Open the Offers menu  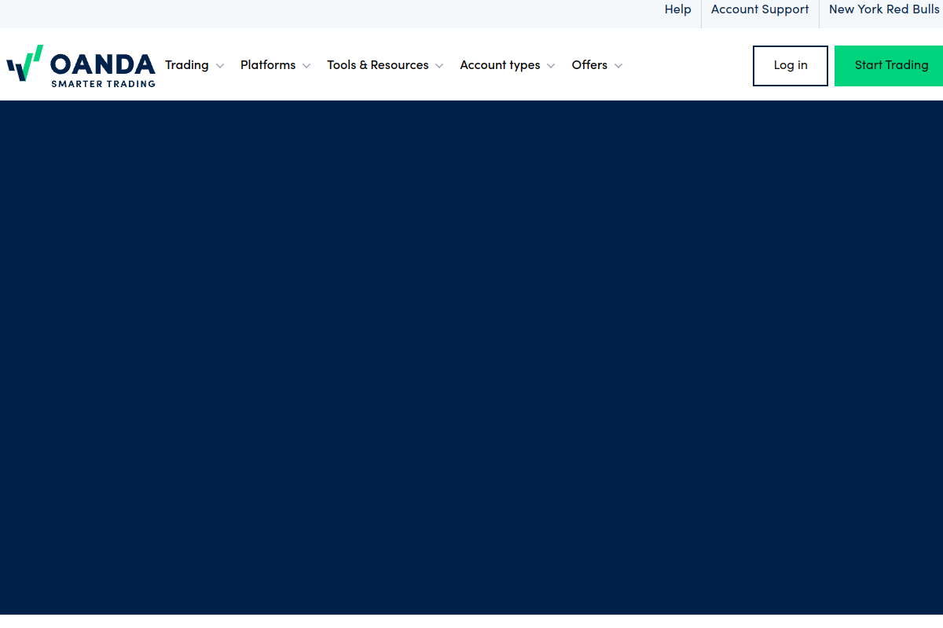point(589,65)
